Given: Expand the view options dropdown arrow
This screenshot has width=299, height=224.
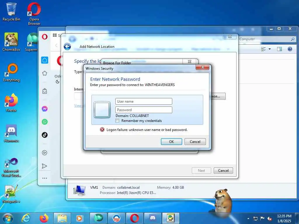Looking at the screenshot, I should tap(270, 49).
